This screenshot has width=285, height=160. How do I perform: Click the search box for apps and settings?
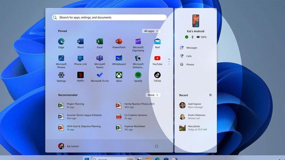point(109,17)
